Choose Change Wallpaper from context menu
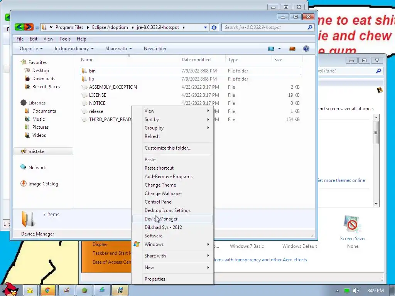The height and width of the screenshot is (296, 395). 172,193
